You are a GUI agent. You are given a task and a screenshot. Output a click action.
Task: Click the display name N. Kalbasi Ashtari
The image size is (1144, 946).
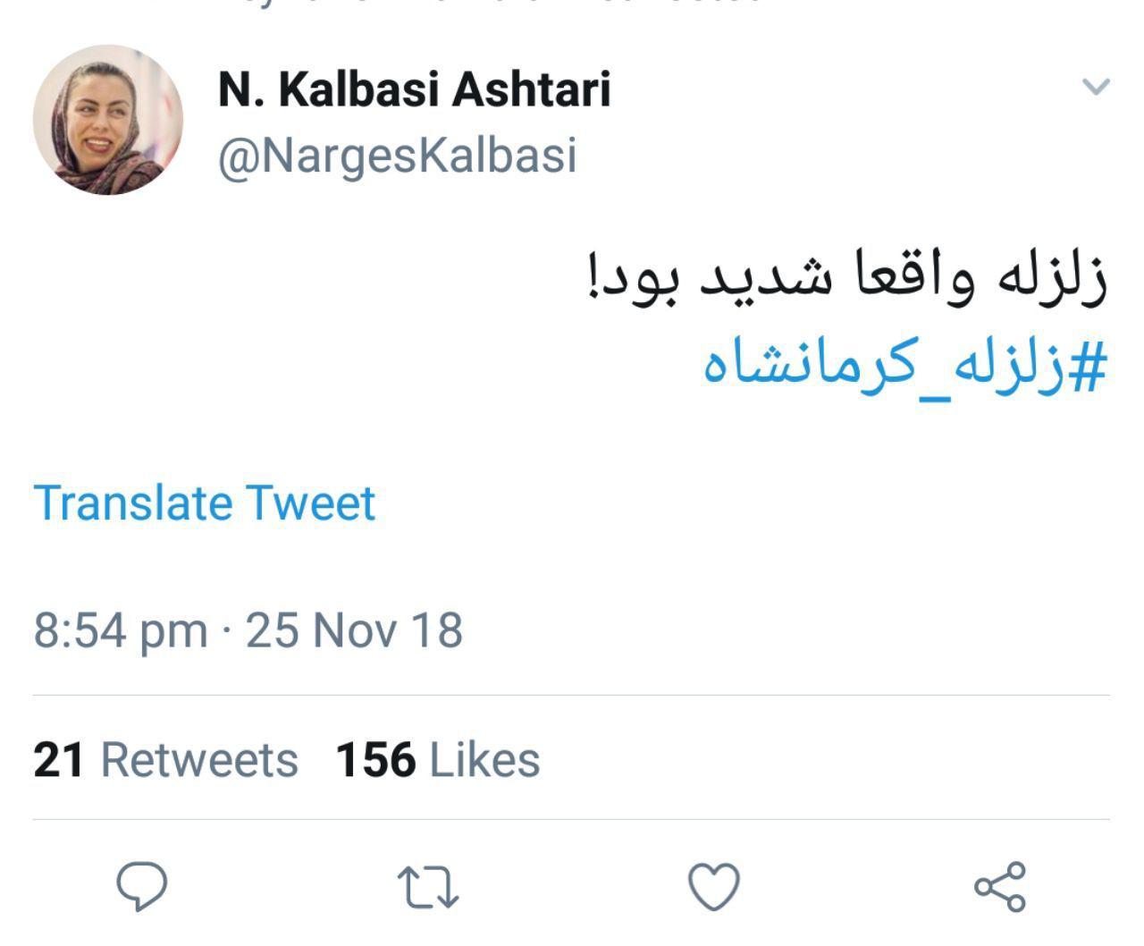[x=414, y=89]
